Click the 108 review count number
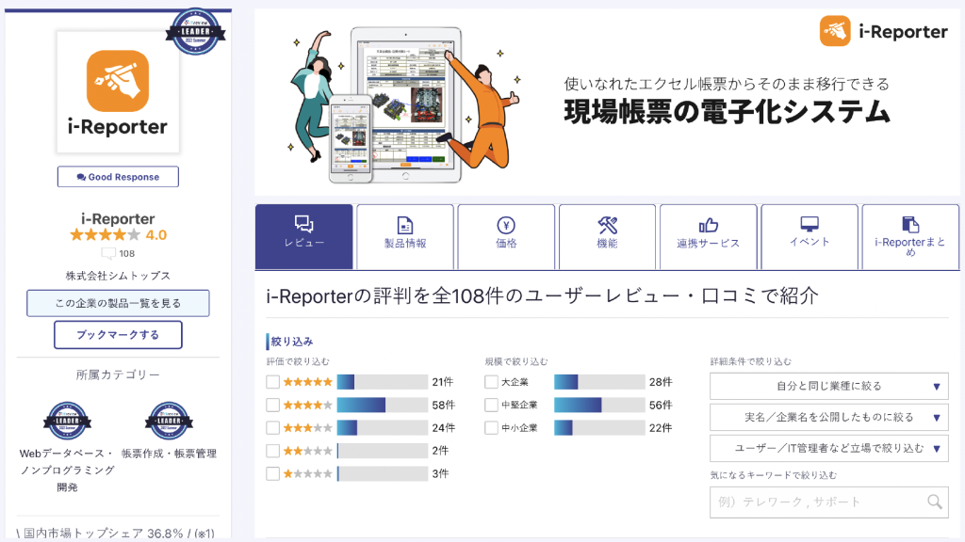 click(127, 254)
